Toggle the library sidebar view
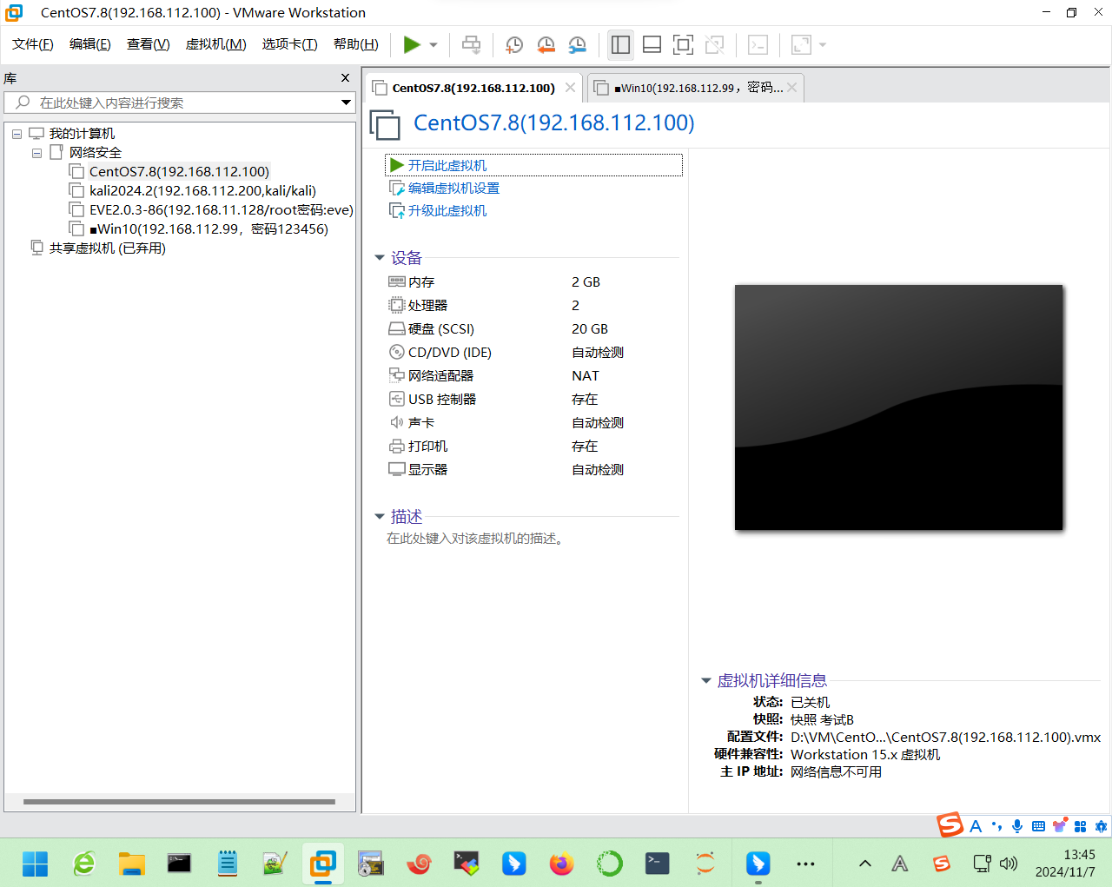Viewport: 1112px width, 887px height. point(620,45)
